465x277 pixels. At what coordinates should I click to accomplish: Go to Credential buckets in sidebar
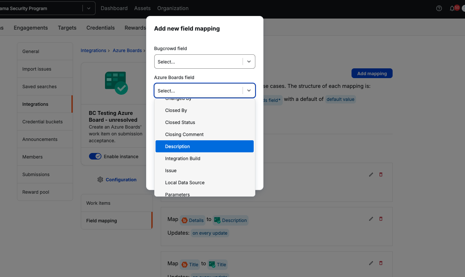[42, 122]
